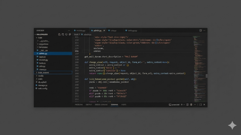
Task: Click the New Folder icon in Explorer
Action: pos(63,35)
